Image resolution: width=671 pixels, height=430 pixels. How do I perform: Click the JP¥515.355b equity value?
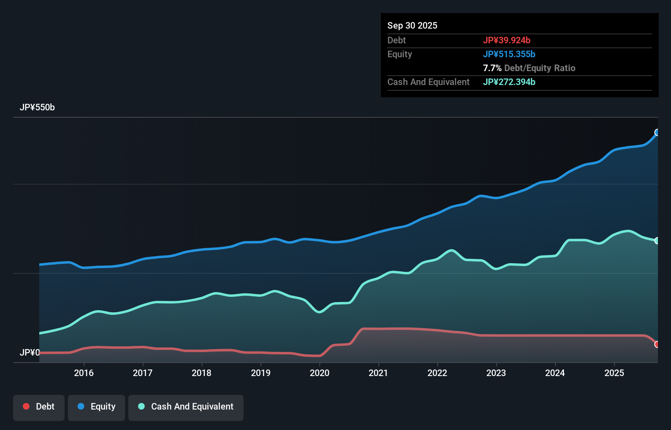509,54
